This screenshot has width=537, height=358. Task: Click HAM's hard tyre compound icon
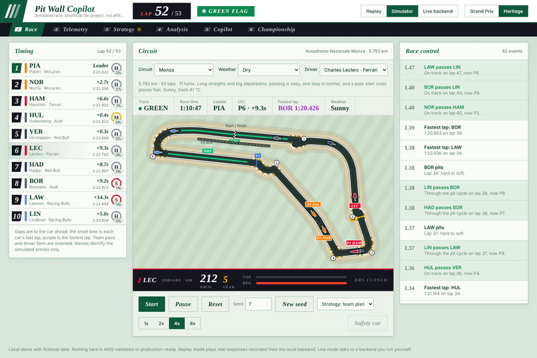point(117,101)
